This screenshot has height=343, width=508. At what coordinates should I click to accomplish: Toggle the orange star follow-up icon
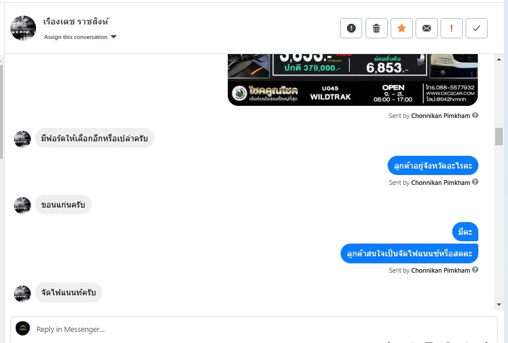(402, 28)
